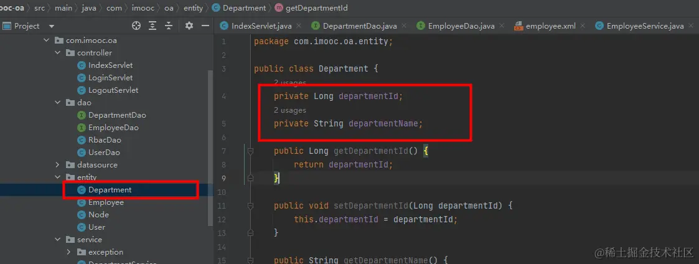The height and width of the screenshot is (264, 699).
Task: Collapse the service folder
Action: coord(57,240)
